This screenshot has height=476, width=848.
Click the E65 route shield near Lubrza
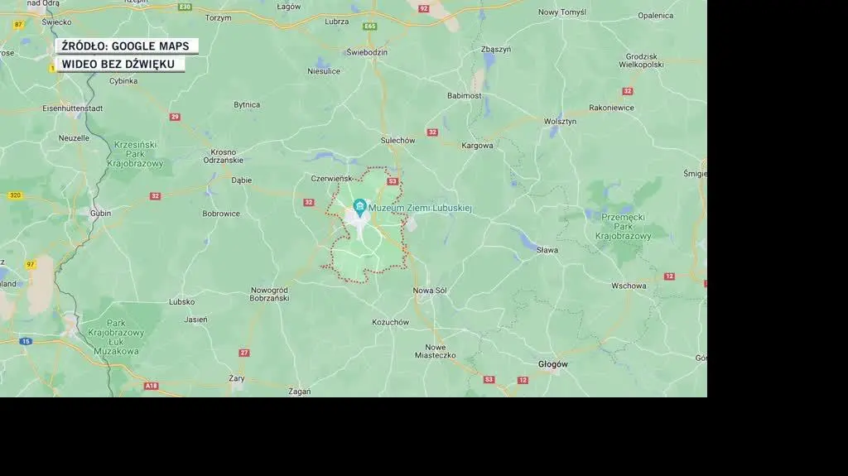pos(370,26)
